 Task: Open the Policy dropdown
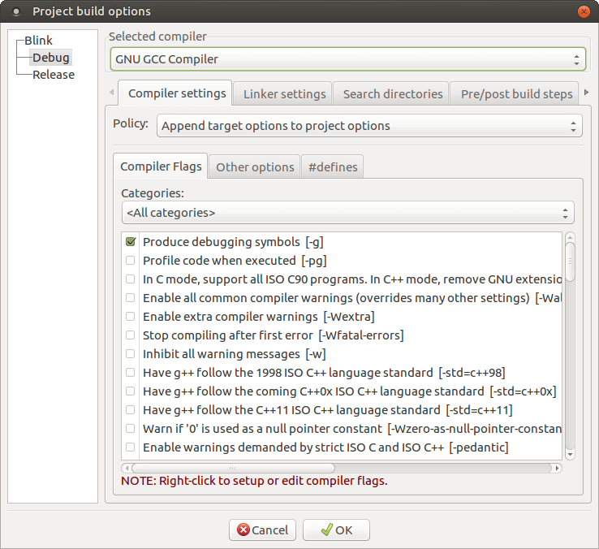pos(369,126)
